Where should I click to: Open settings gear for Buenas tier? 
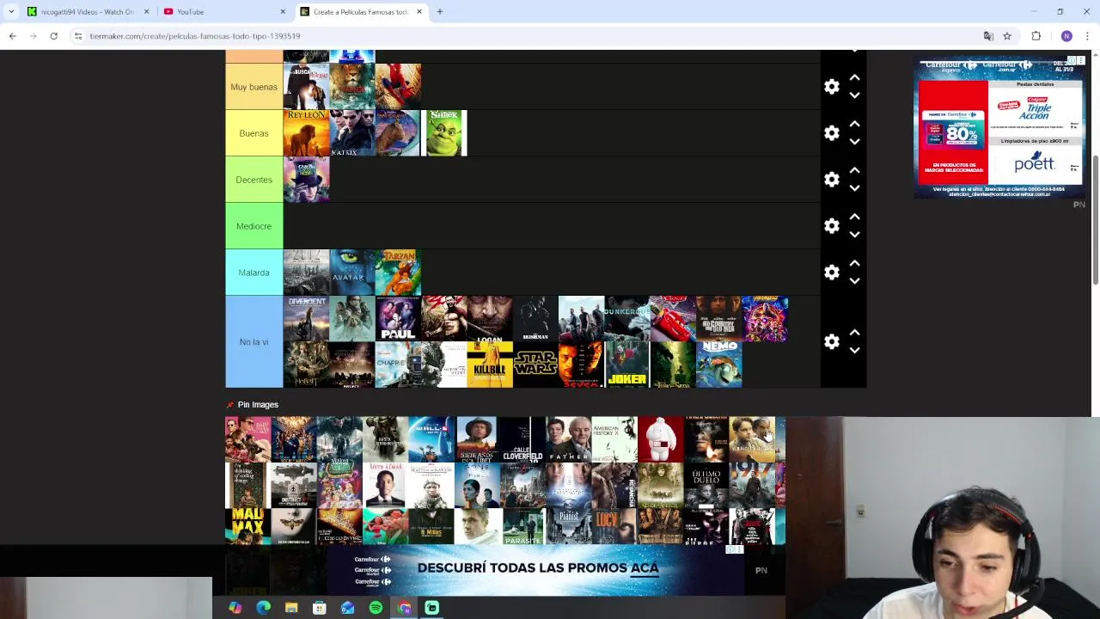tap(831, 133)
